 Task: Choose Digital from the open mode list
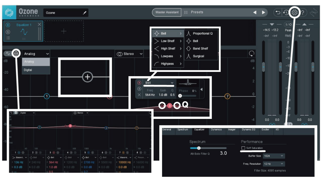pyautogui.click(x=36, y=70)
